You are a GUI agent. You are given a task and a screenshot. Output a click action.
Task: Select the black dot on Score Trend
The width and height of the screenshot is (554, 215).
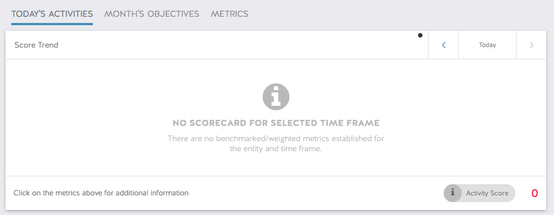pyautogui.click(x=420, y=35)
